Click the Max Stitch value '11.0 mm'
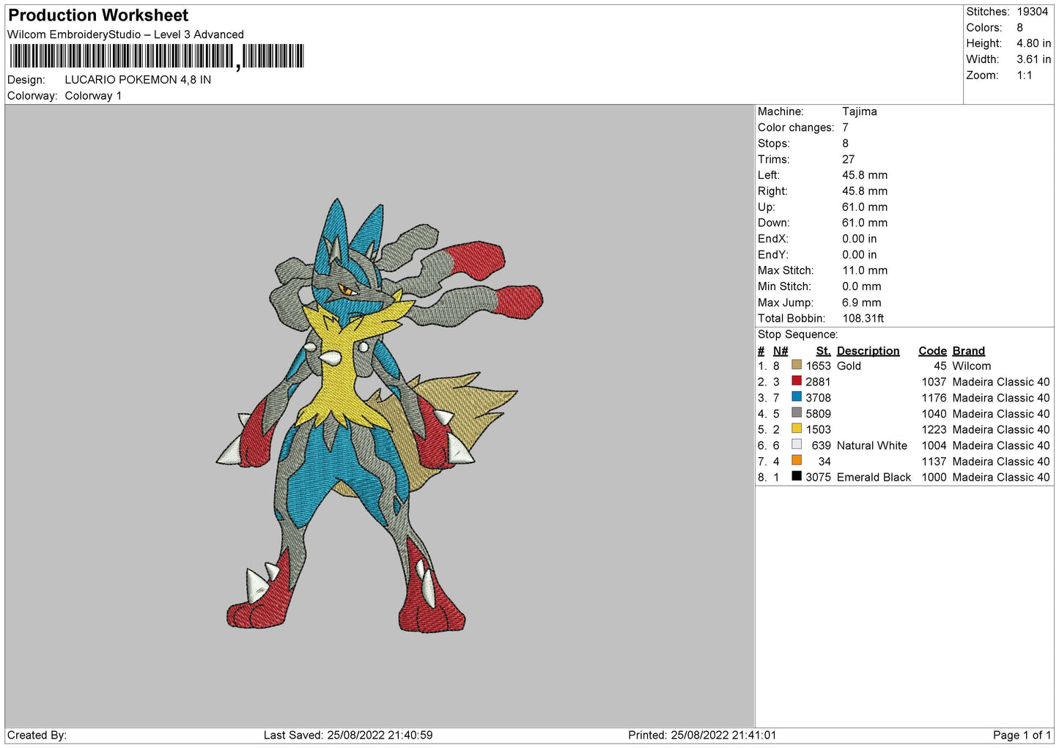Screen dimensions: 1059x748 tap(865, 270)
